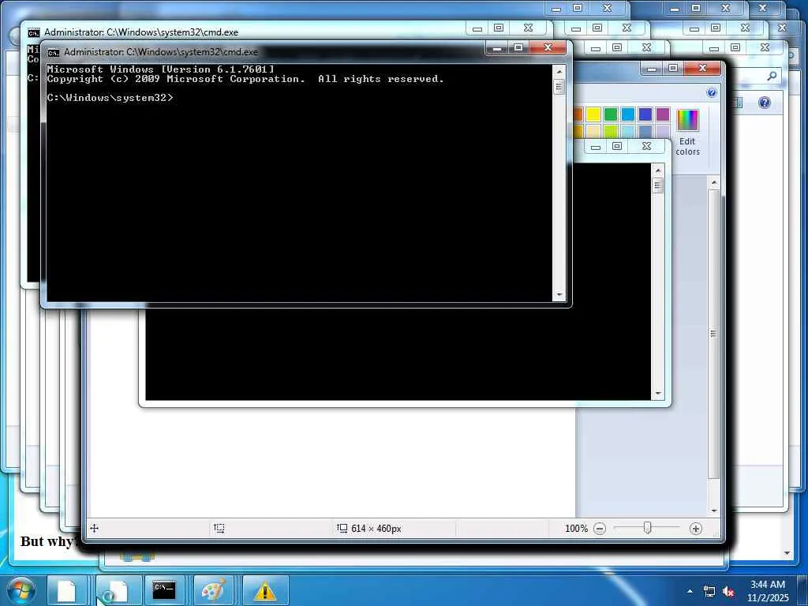Image resolution: width=808 pixels, height=606 pixels.
Task: Open the Edit colors dialog in Paint
Action: tap(687, 133)
